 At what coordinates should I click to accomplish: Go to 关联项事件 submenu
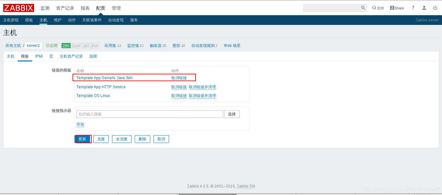click(x=92, y=20)
